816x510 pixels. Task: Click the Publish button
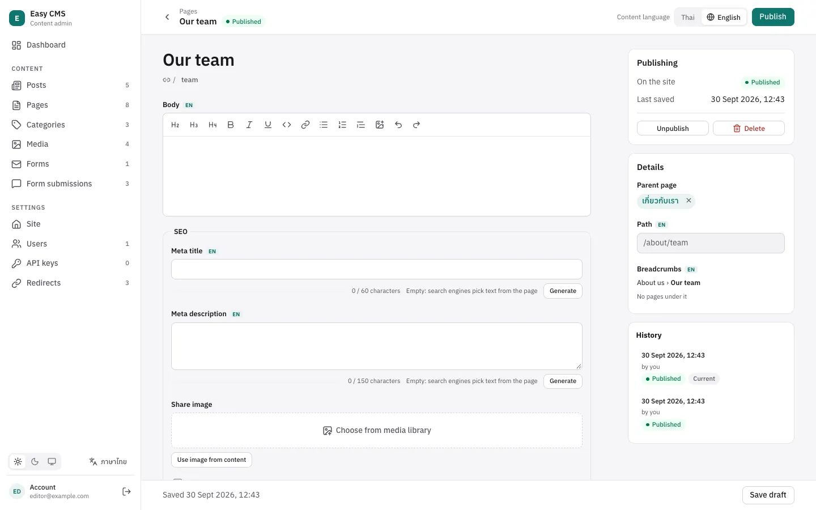click(773, 17)
